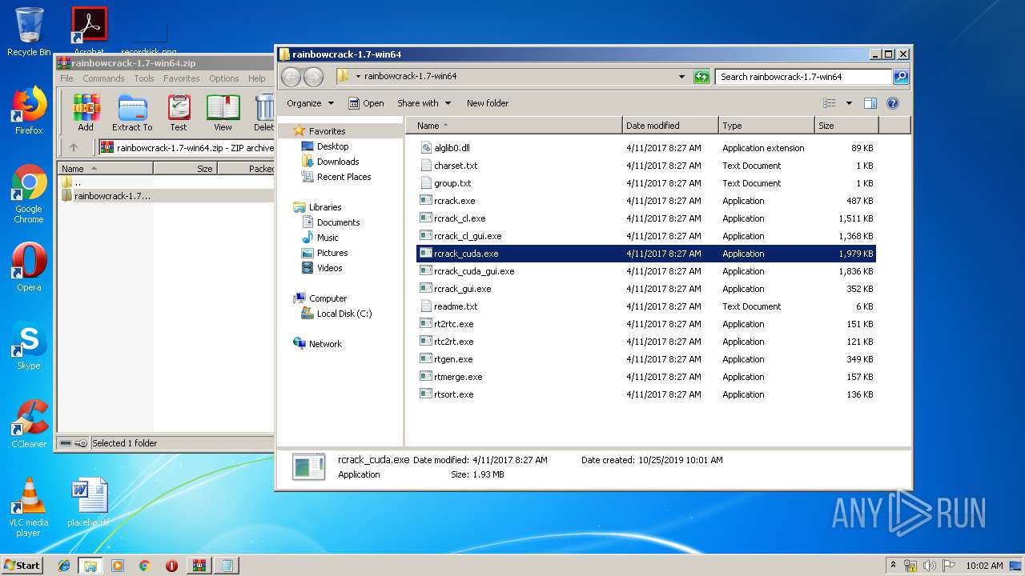Click the Explorer Back navigation button
1025x576 pixels.
click(291, 77)
